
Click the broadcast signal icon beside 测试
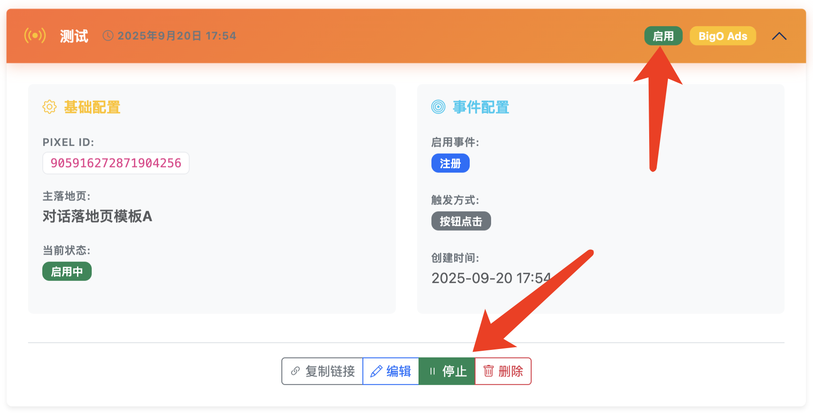coord(35,36)
